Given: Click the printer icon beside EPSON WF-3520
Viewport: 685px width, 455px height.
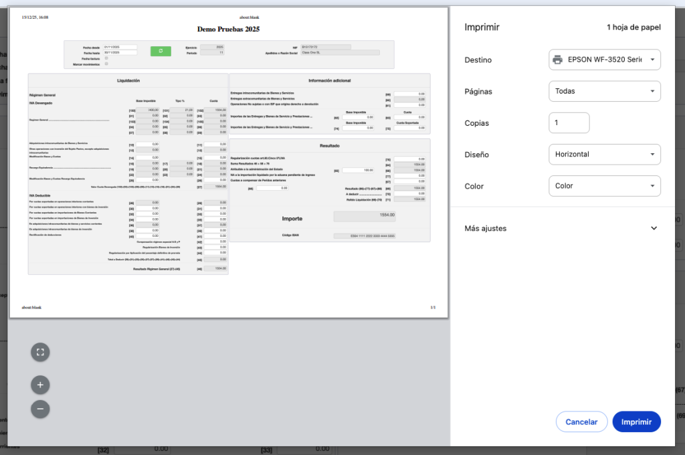Looking at the screenshot, I should tap(557, 60).
